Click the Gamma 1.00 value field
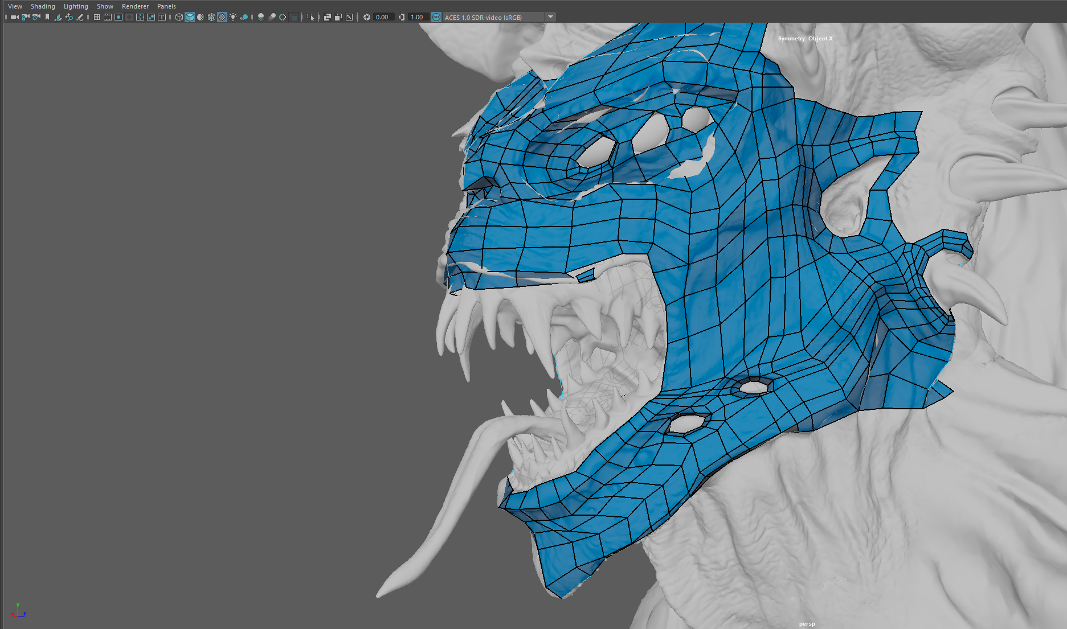The width and height of the screenshot is (1067, 629). pyautogui.click(x=418, y=17)
